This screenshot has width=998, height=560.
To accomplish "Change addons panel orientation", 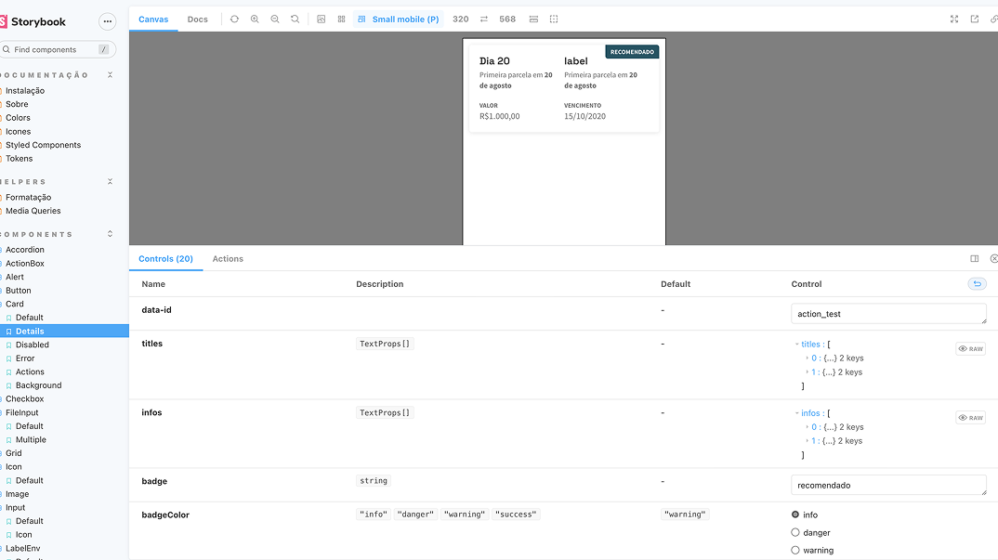I will [975, 258].
